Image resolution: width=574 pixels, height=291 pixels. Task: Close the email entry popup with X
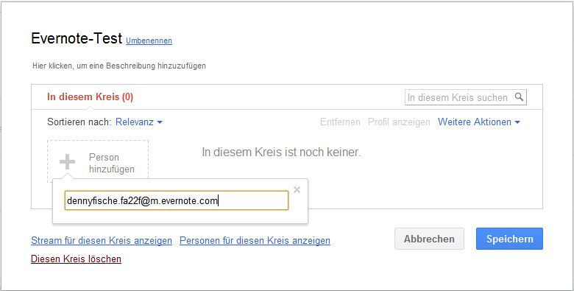(x=297, y=189)
